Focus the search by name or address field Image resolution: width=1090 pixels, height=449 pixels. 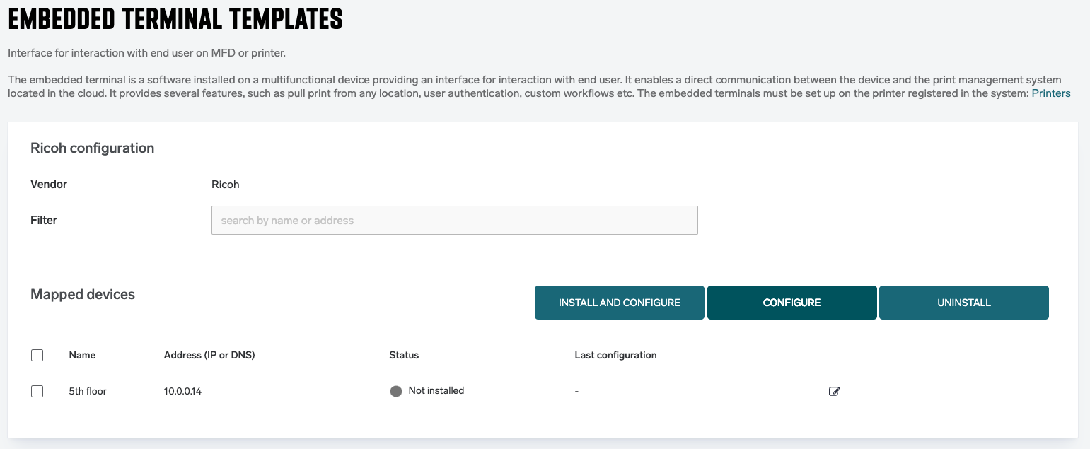(454, 221)
